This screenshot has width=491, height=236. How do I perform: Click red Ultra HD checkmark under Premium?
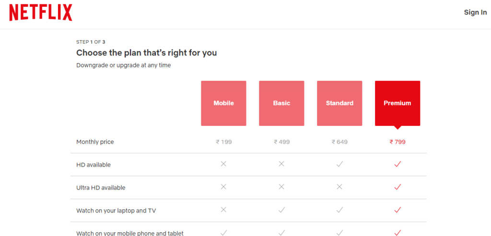397,187
